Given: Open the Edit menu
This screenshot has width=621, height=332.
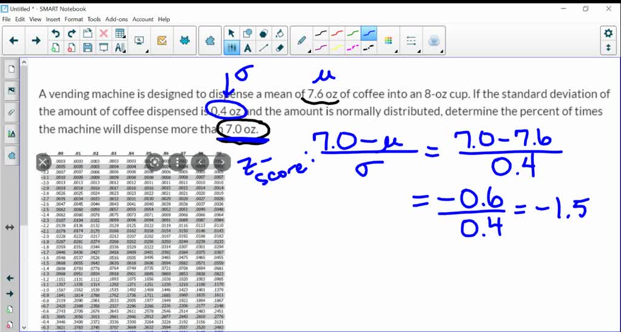Looking at the screenshot, I should pyautogui.click(x=20, y=19).
